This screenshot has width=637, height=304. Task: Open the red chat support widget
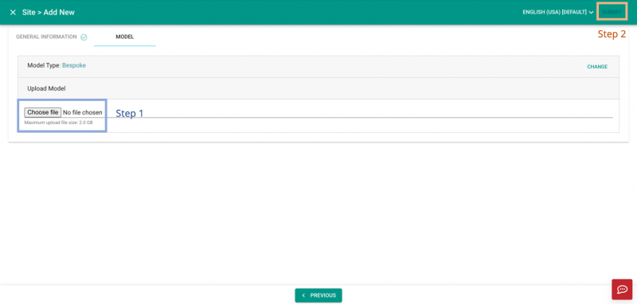pos(622,290)
